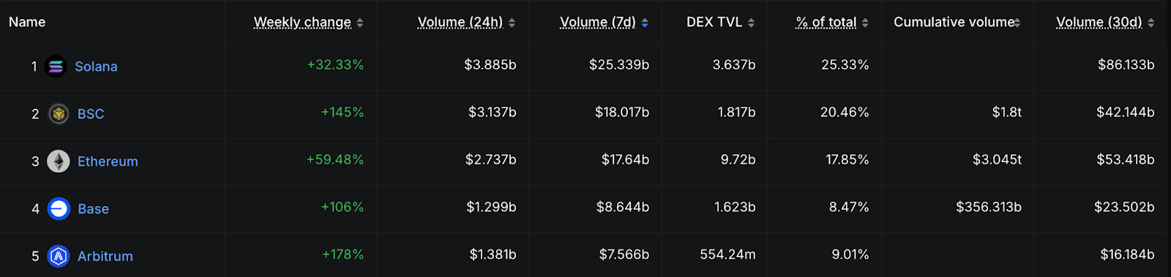Click the Arbitrum chain logo icon
This screenshot has width=1171, height=277.
point(59,257)
